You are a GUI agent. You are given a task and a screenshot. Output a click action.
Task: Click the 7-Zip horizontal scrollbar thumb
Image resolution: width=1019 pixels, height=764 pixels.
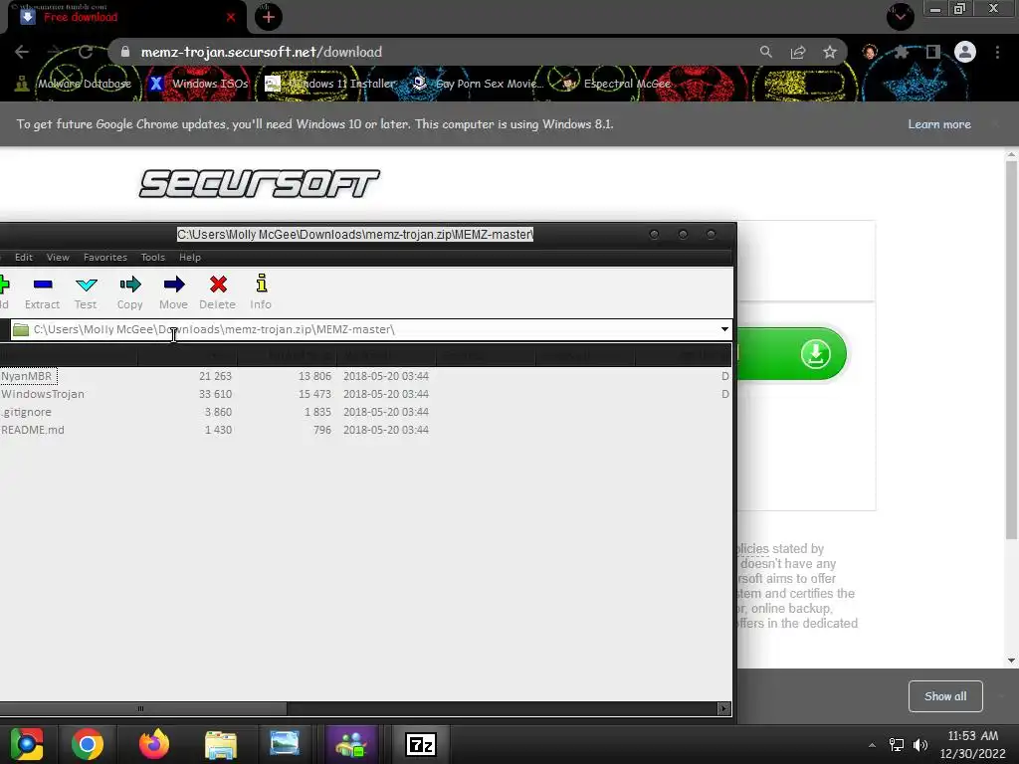coord(141,708)
